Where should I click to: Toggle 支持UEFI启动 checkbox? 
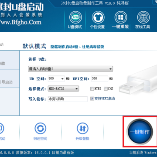(92, 99)
